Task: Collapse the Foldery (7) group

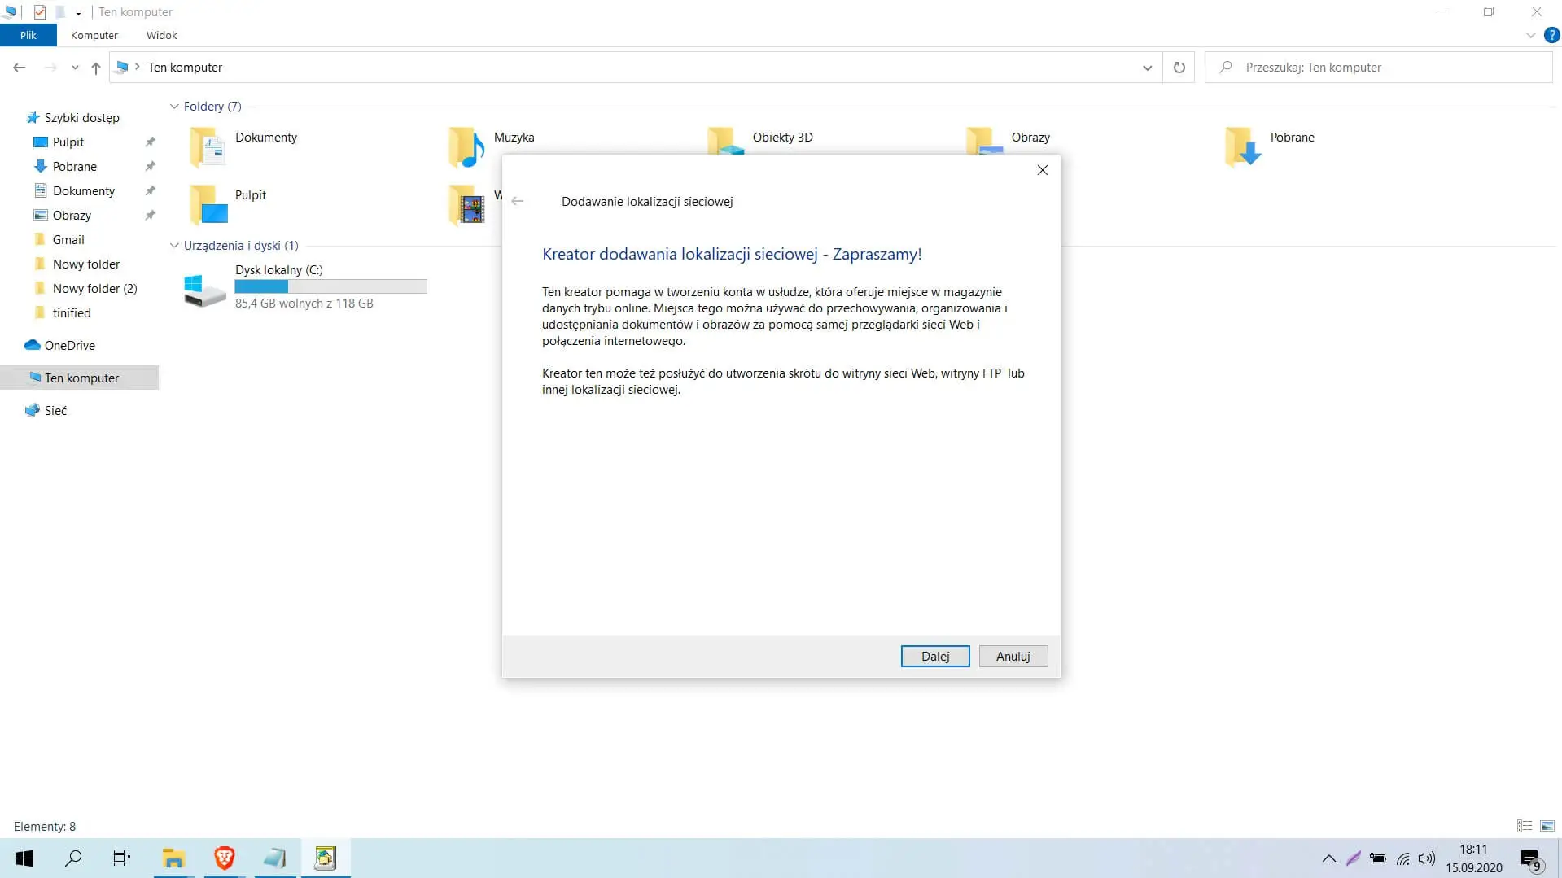Action: pos(174,107)
